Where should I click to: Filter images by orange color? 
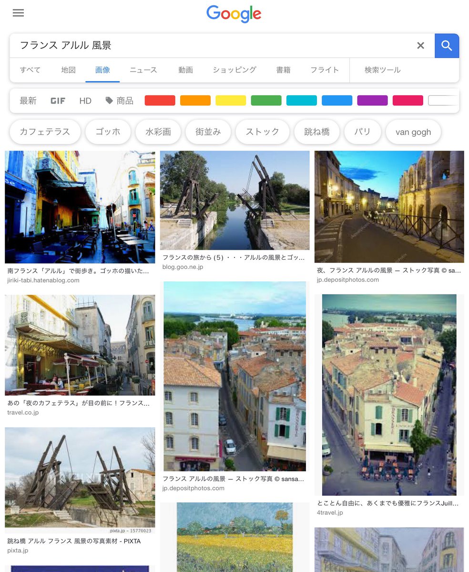click(195, 101)
